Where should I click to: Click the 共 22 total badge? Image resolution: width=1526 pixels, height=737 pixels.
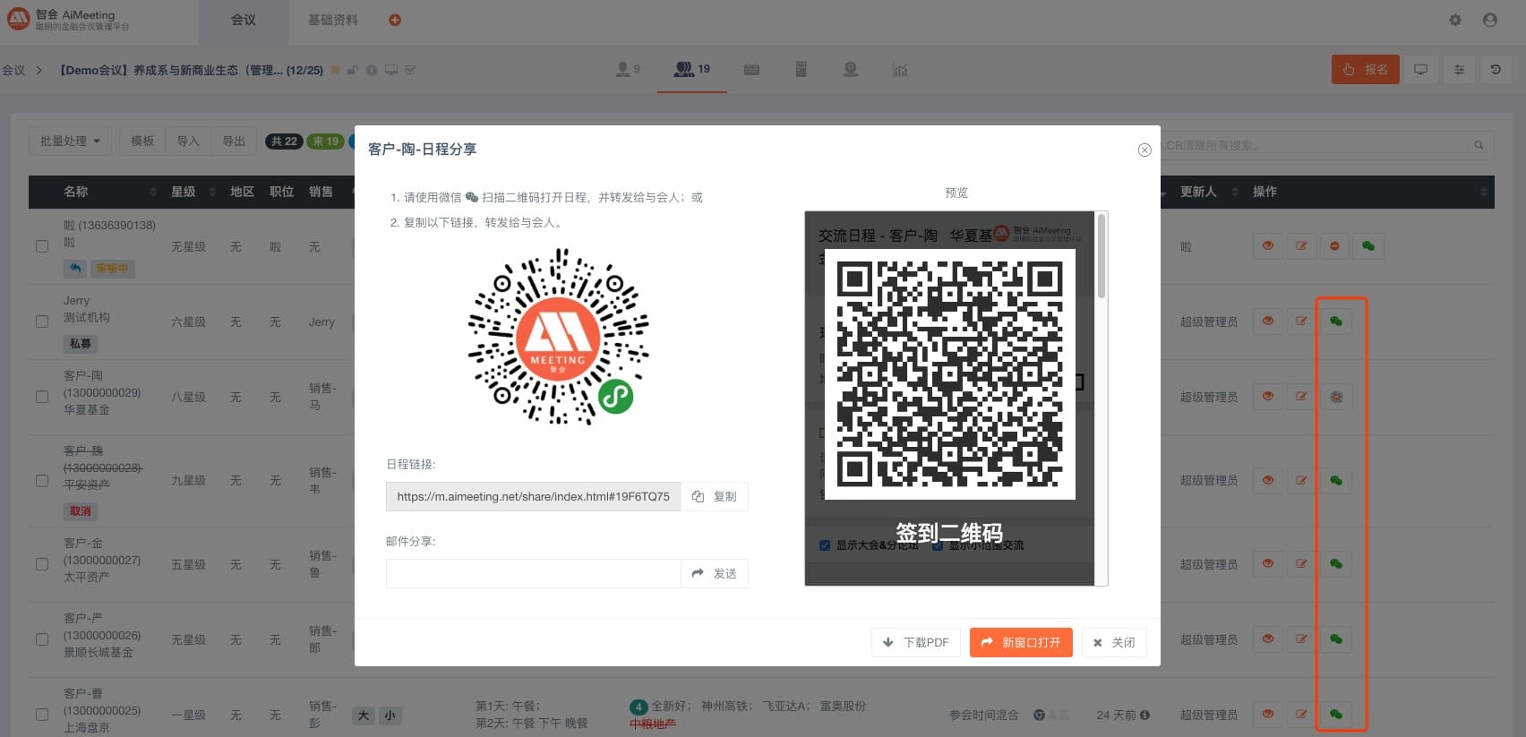coord(284,141)
